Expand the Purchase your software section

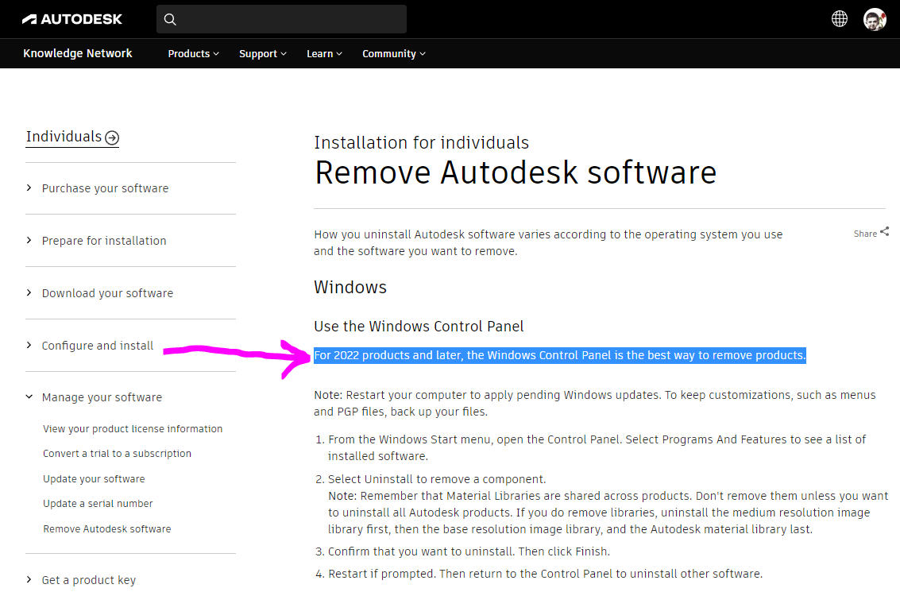point(104,188)
